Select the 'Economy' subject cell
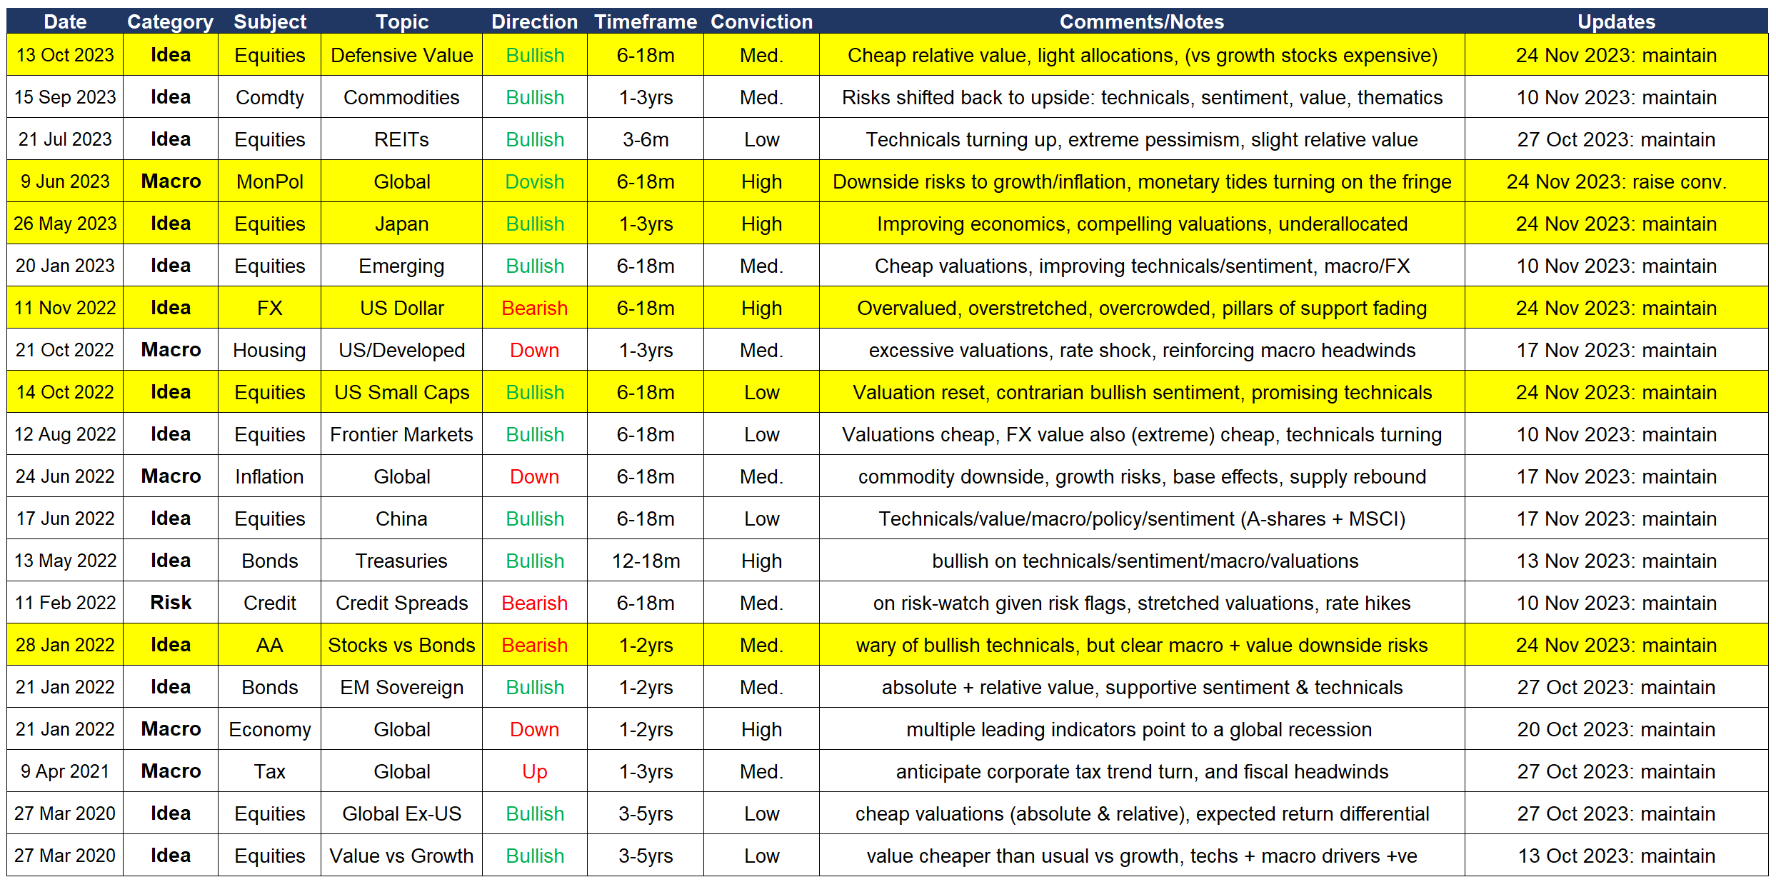 pos(269,729)
